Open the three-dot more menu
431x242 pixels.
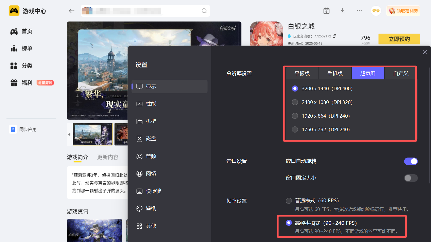pyautogui.click(x=359, y=11)
